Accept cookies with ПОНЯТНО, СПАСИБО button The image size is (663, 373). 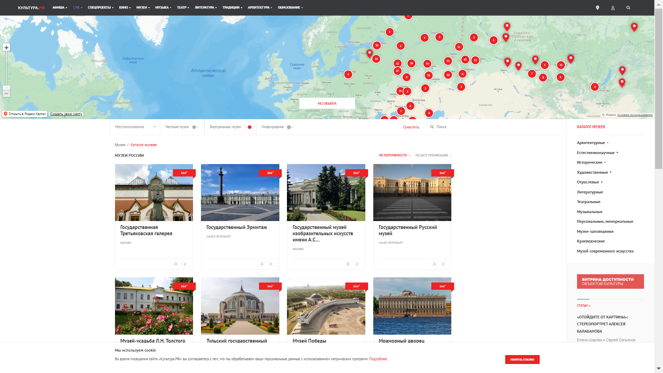pos(522,360)
